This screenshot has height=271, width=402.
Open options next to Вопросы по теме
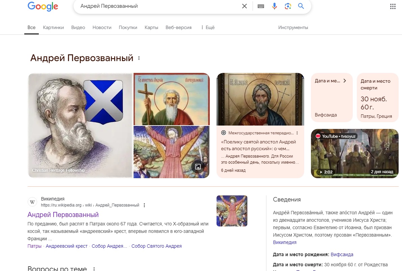coord(94,269)
